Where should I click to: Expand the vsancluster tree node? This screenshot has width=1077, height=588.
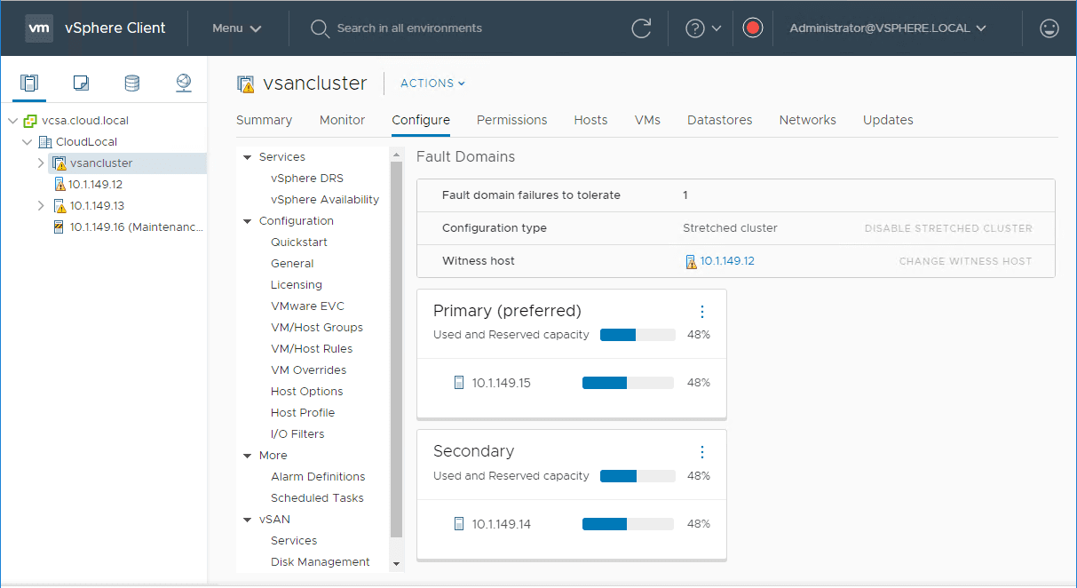pos(41,163)
